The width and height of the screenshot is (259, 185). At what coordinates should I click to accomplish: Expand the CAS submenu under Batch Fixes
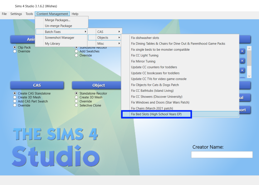point(105,32)
